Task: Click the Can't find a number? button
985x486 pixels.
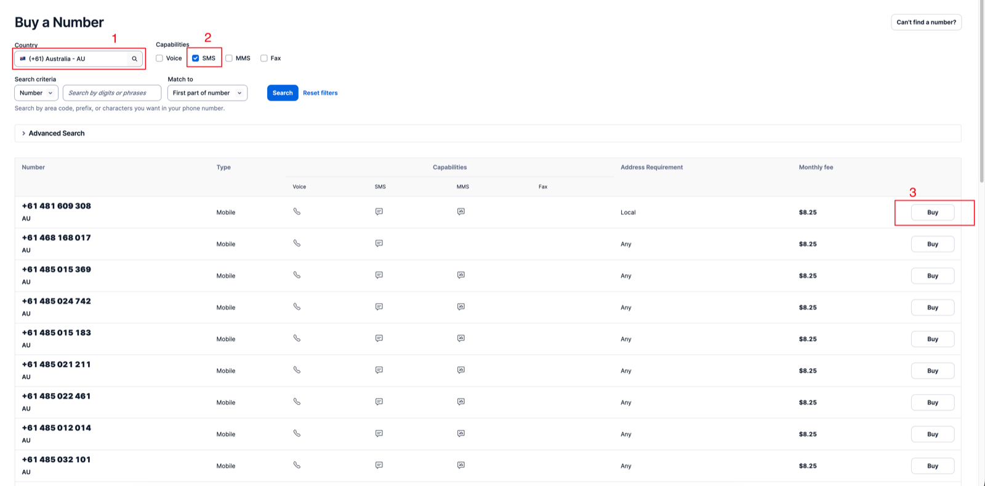Action: [927, 22]
